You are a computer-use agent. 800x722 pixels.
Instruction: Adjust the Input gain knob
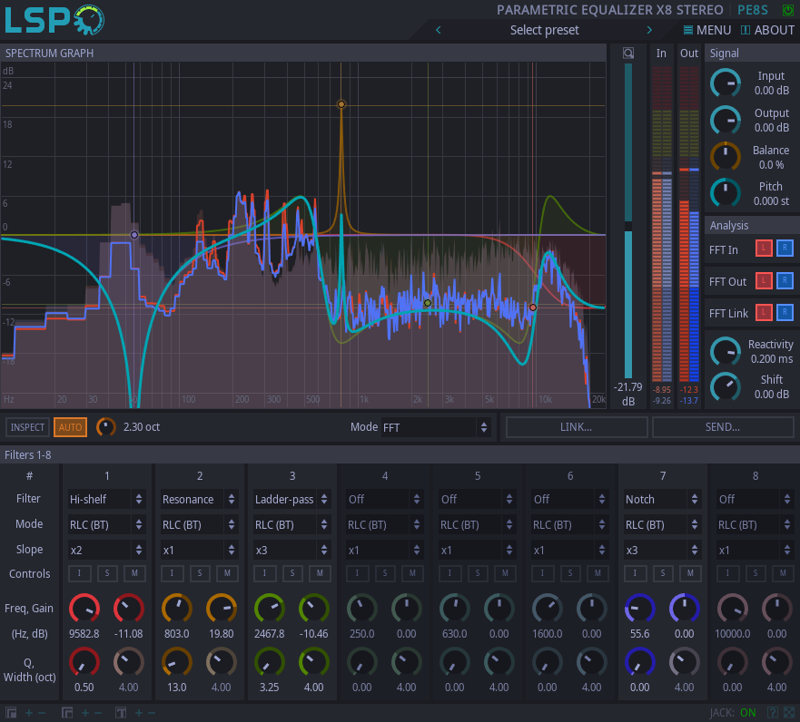[725, 83]
